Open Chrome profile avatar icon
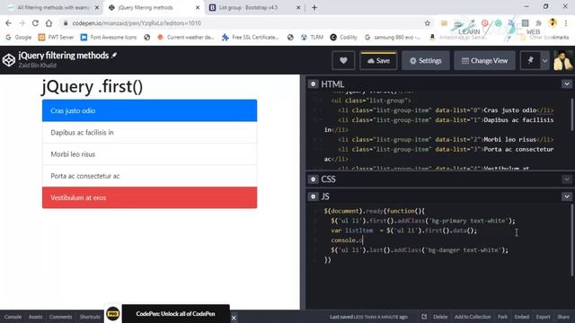This screenshot has width=575, height=323. point(553,23)
